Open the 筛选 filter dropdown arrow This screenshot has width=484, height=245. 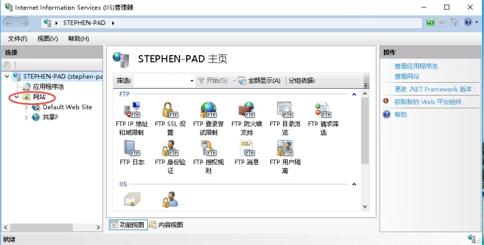click(x=192, y=81)
